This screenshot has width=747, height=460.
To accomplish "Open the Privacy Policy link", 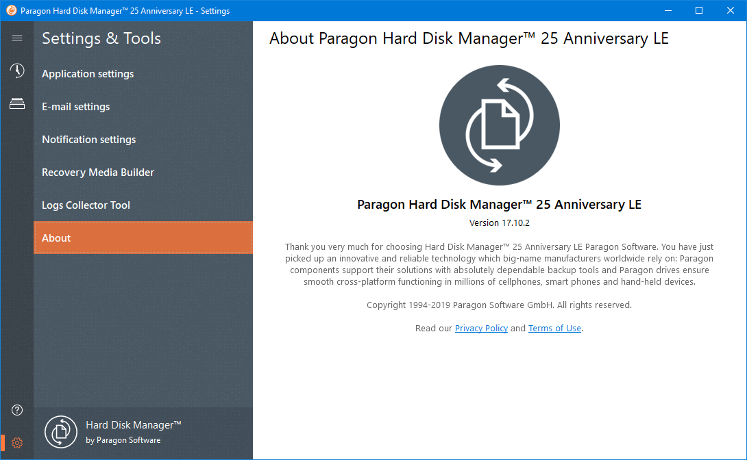I will pos(481,329).
